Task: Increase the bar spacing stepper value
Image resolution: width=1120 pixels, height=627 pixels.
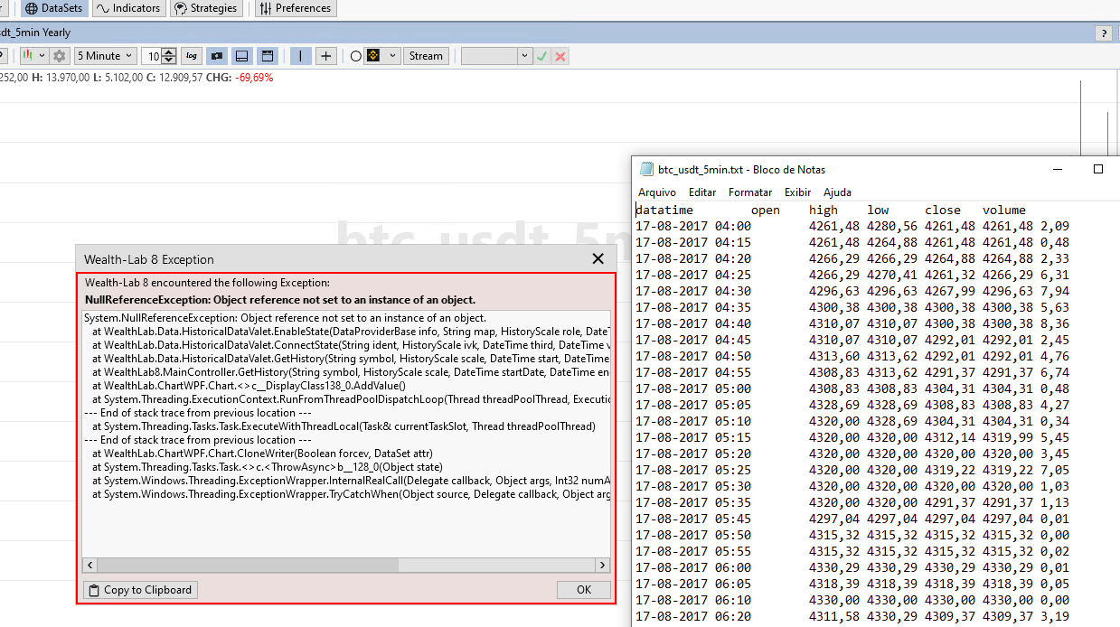Action: (x=169, y=51)
